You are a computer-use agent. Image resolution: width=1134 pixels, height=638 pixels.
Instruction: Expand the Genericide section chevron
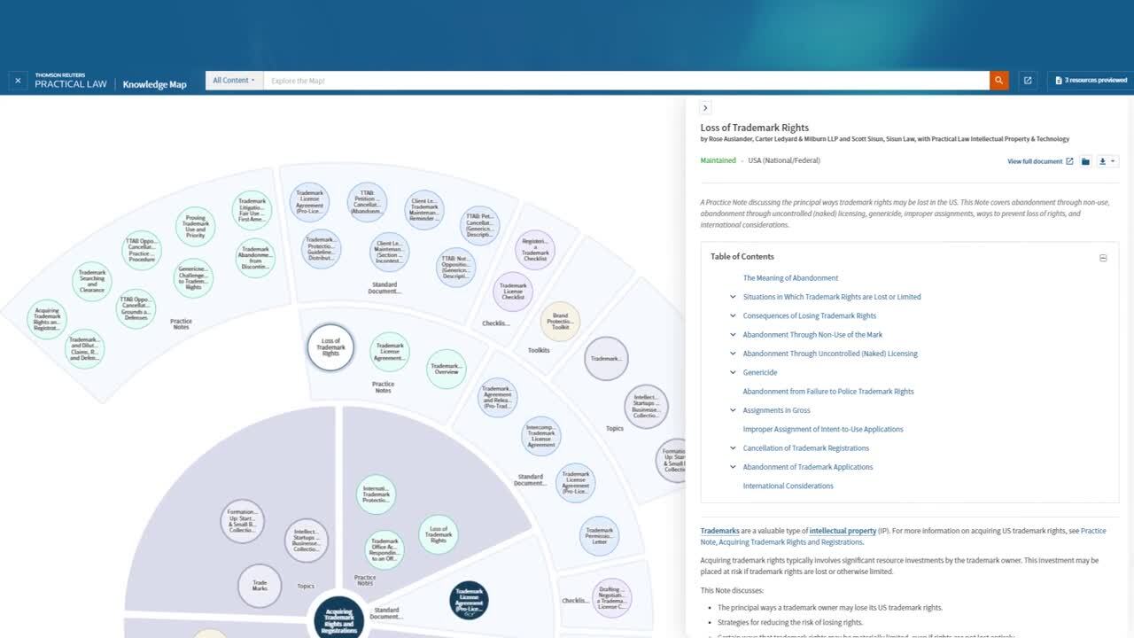pos(733,372)
